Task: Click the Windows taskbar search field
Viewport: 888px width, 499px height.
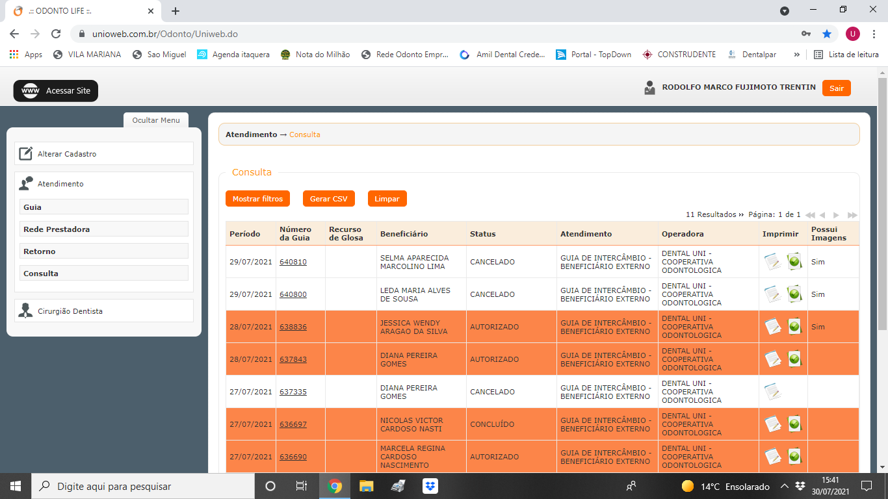Action: pyautogui.click(x=143, y=486)
